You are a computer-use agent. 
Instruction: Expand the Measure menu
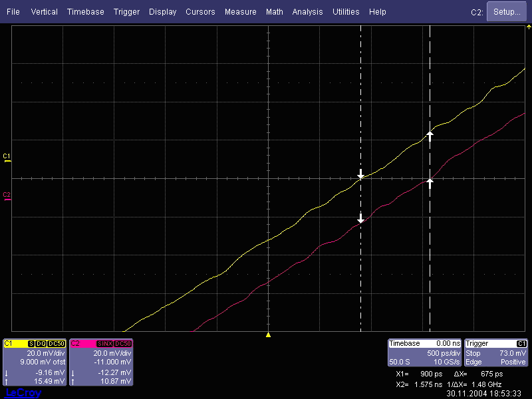(240, 12)
